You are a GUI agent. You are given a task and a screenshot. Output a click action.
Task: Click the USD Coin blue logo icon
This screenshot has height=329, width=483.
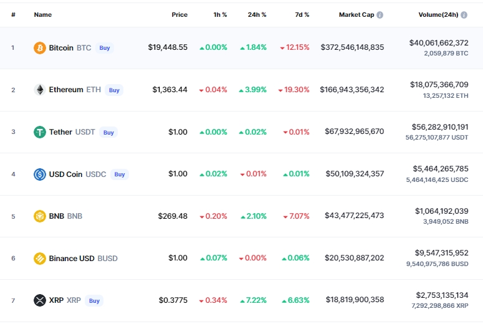(40, 174)
